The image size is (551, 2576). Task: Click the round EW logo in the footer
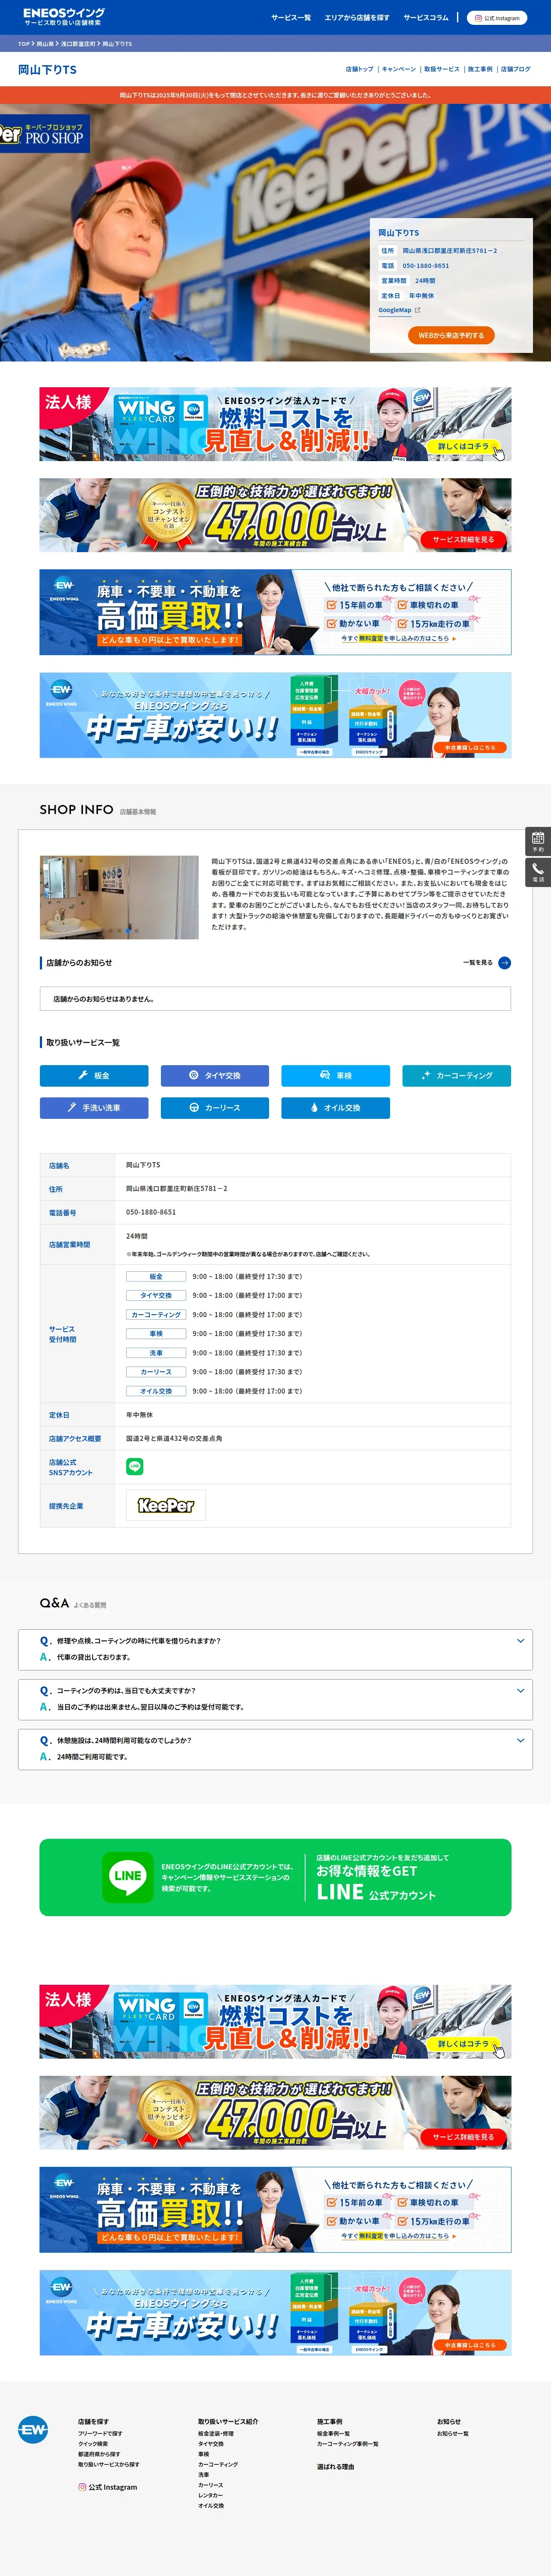pos(33,2429)
